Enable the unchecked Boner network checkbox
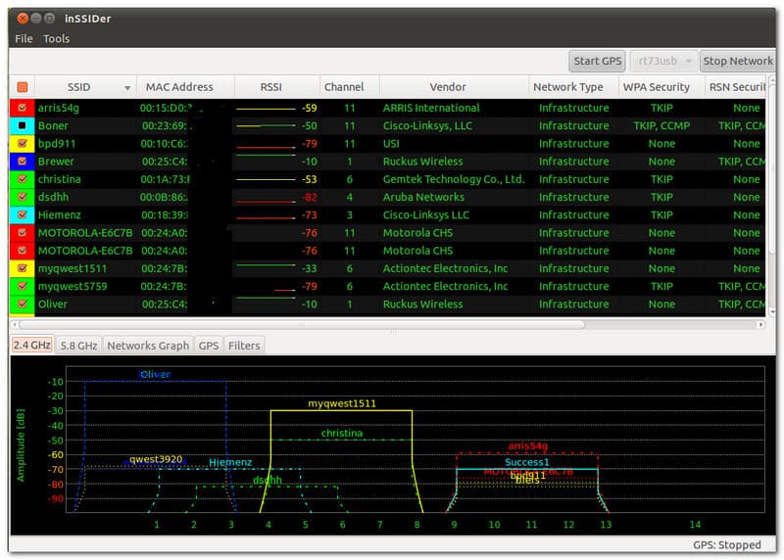The image size is (784, 560). (22, 126)
